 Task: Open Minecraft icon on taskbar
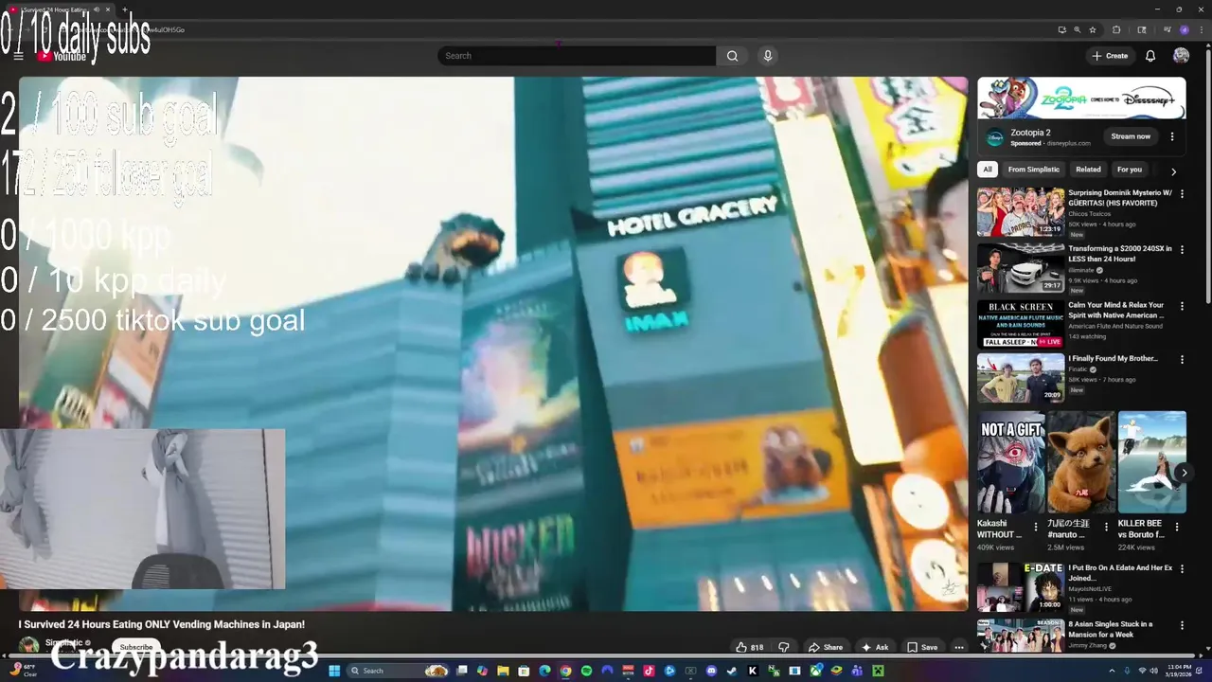point(878,671)
